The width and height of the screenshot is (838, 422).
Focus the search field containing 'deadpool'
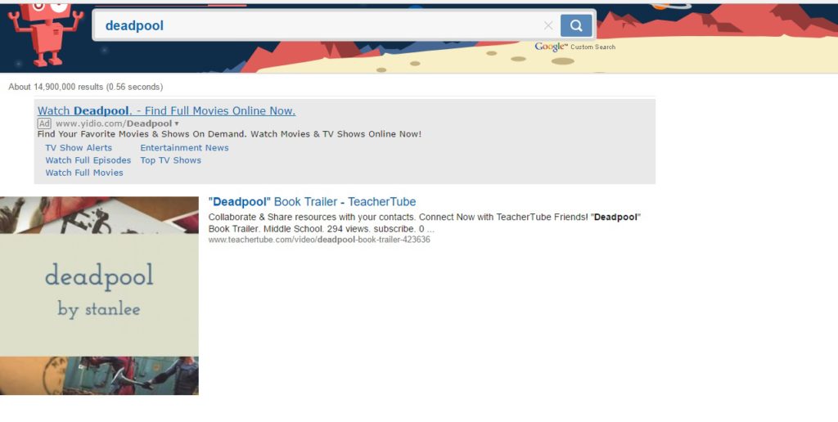(319, 25)
